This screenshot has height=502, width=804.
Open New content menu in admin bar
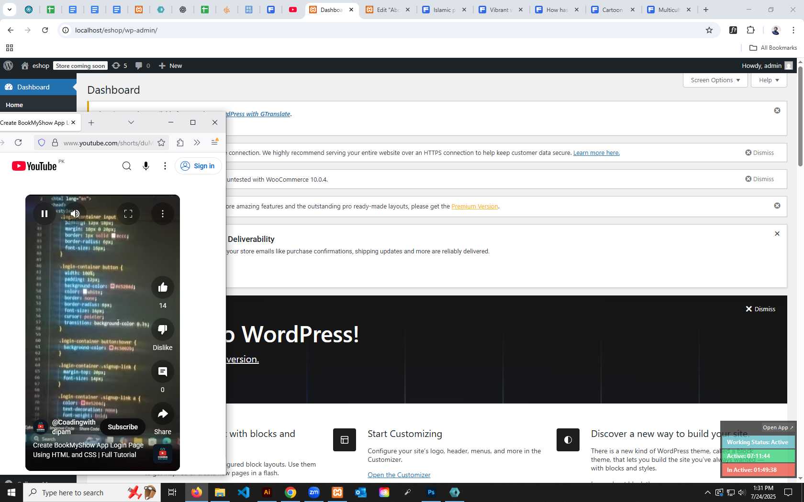[170, 65]
